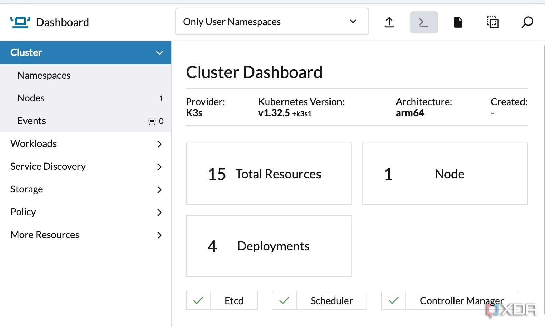The image size is (545, 327).
Task: Open Nodes in the sidebar
Action: 86,98
